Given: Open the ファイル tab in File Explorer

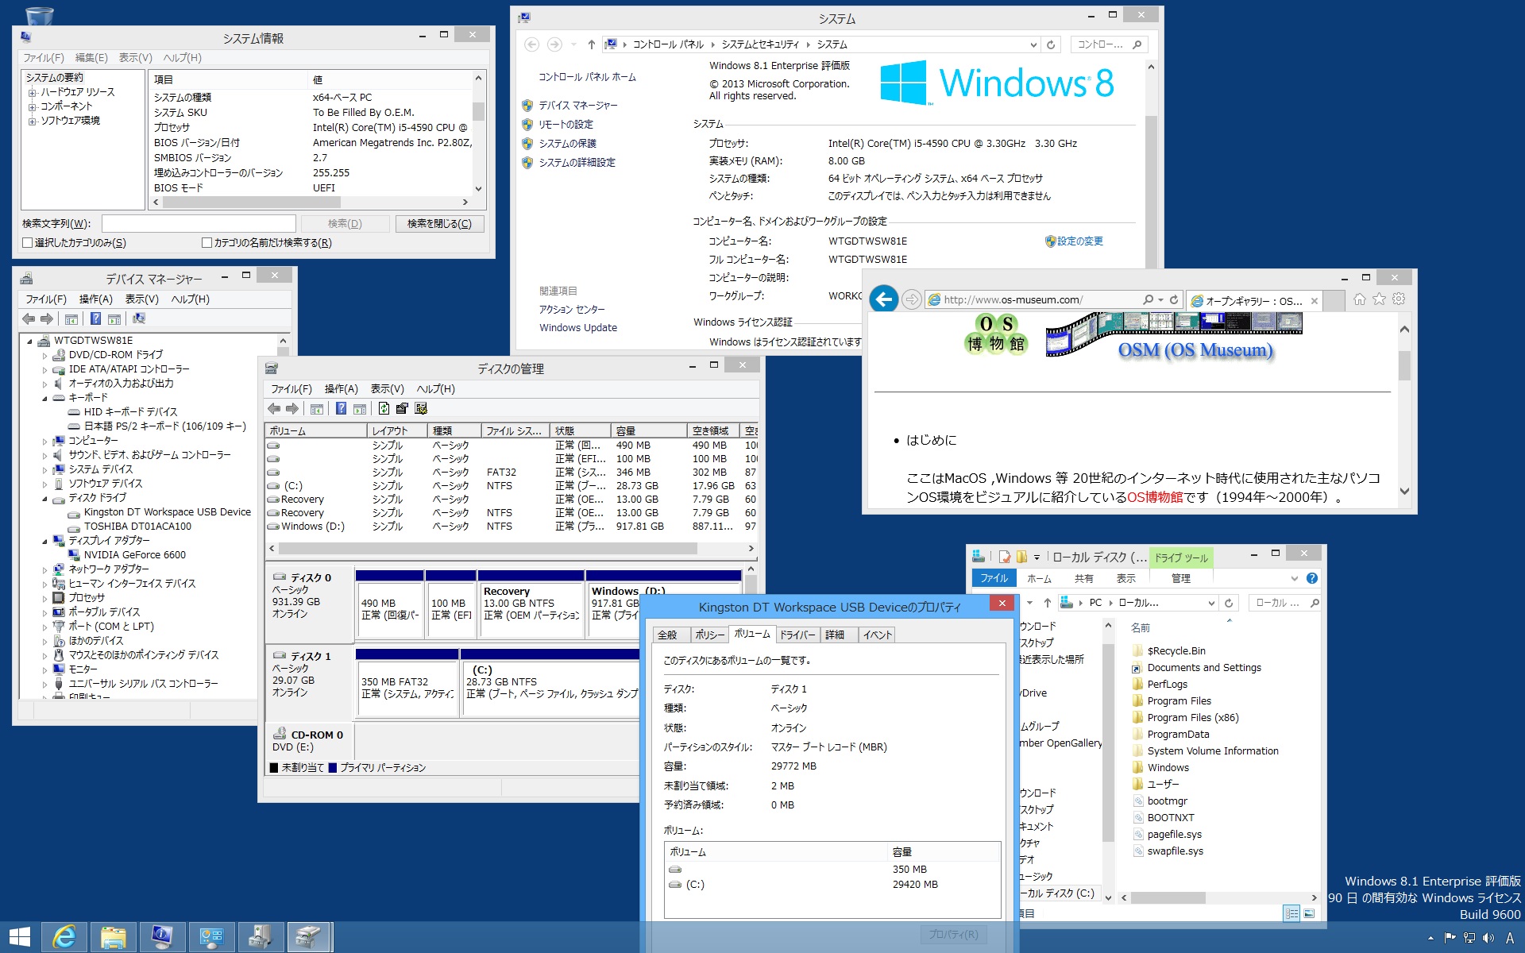Looking at the screenshot, I should (x=994, y=578).
